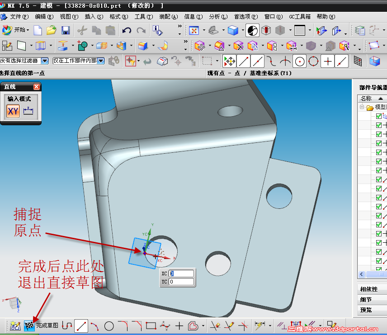Viewport: 387px width, 335px height.
Task: Open the 帮助(H) menu
Action: pyautogui.click(x=326, y=17)
